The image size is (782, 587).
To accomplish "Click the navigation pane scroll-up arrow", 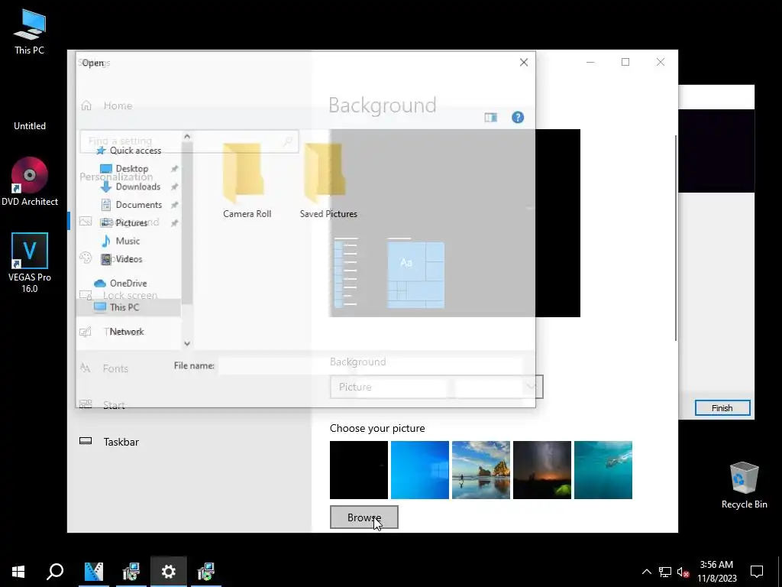I will click(187, 136).
